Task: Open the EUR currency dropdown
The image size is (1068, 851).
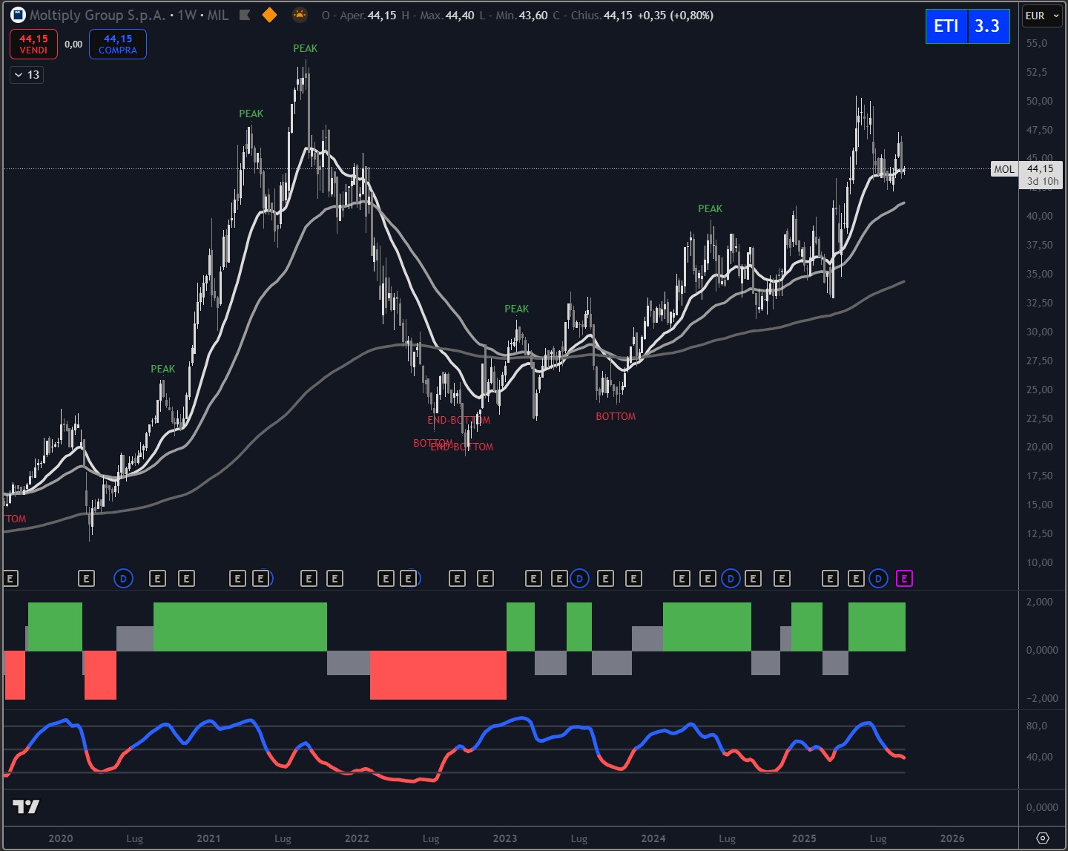Action: click(1041, 16)
